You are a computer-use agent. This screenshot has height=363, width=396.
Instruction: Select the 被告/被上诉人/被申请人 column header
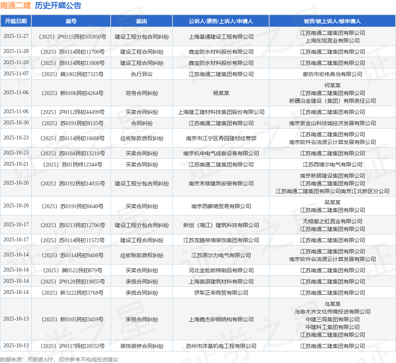tap(332, 21)
